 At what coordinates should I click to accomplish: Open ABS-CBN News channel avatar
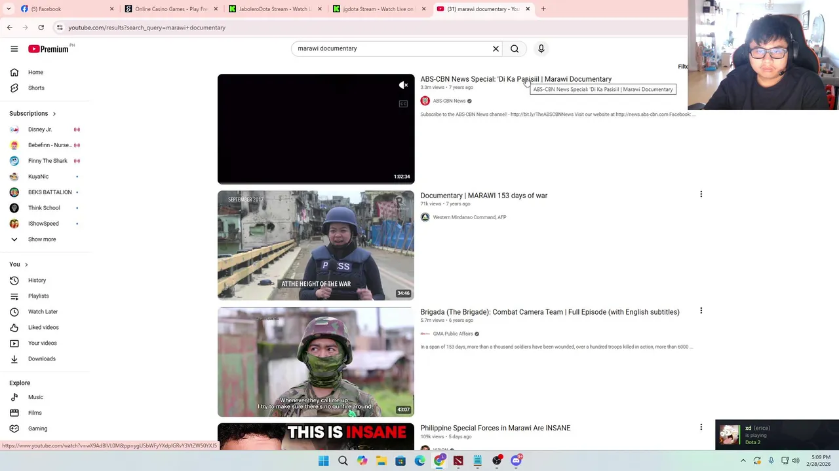(x=425, y=101)
